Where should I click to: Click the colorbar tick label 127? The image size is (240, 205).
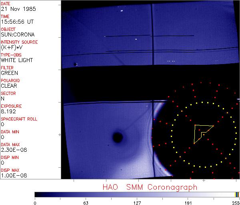[137, 202]
